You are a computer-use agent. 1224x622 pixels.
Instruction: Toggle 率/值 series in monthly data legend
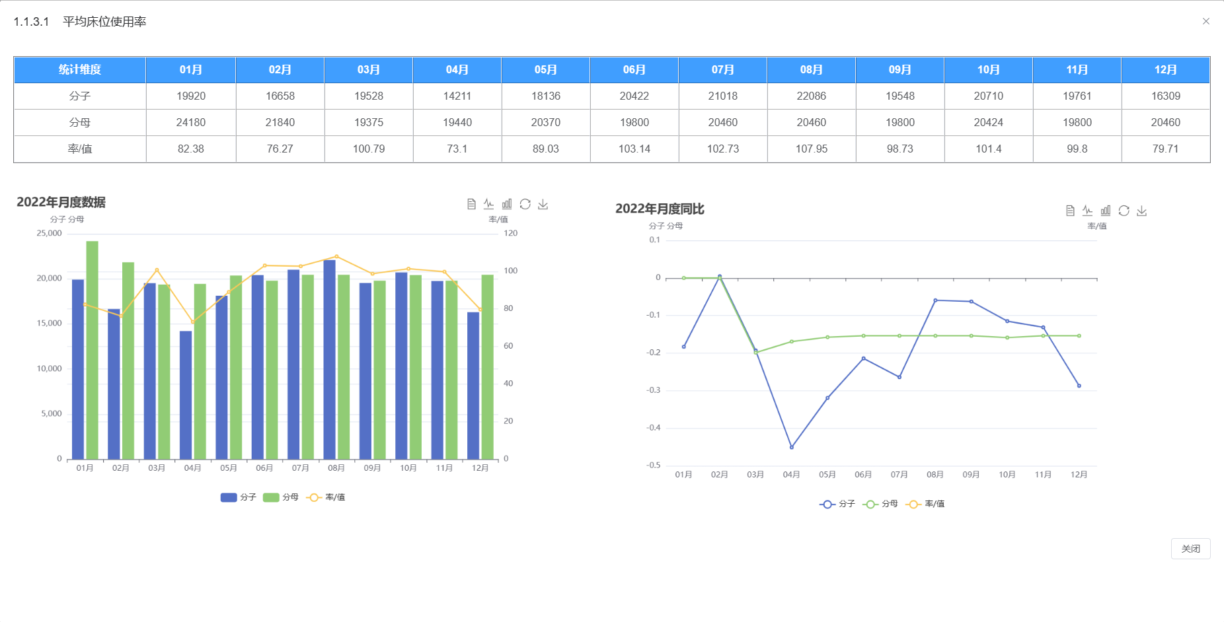326,497
